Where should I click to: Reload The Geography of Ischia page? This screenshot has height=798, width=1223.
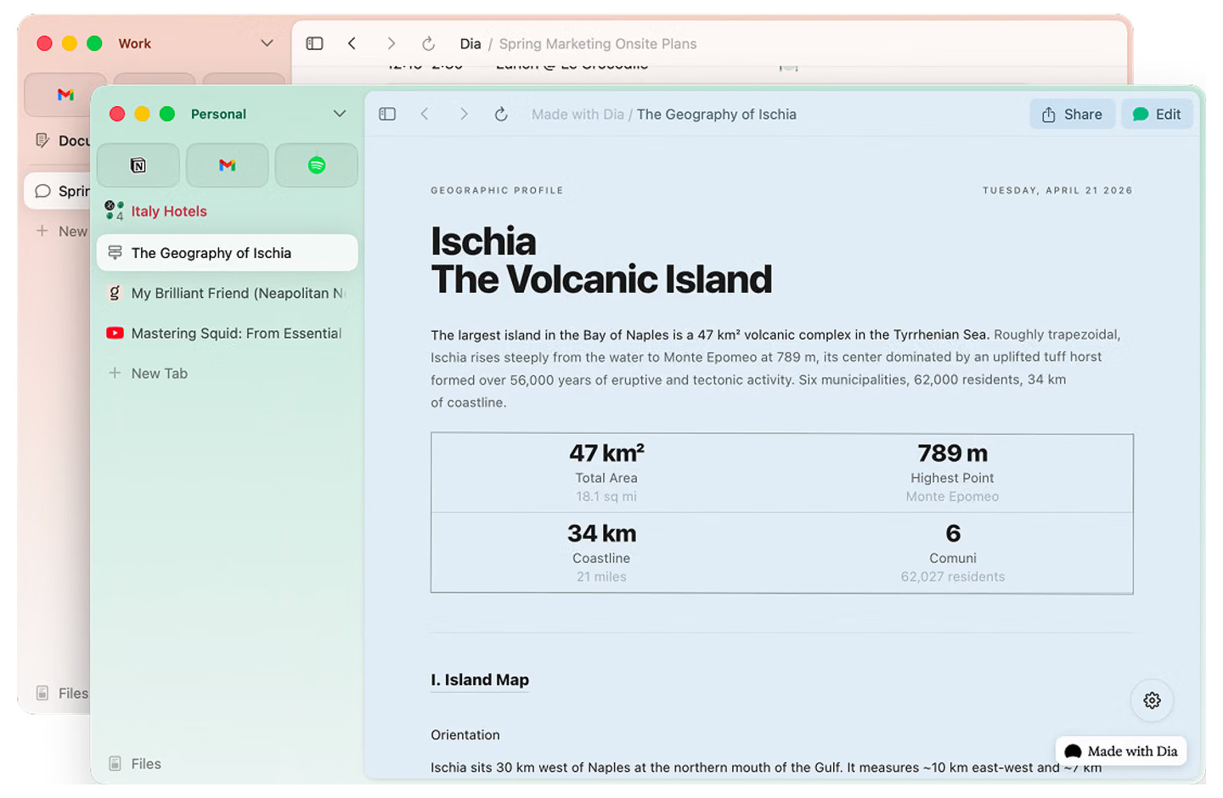coord(501,114)
